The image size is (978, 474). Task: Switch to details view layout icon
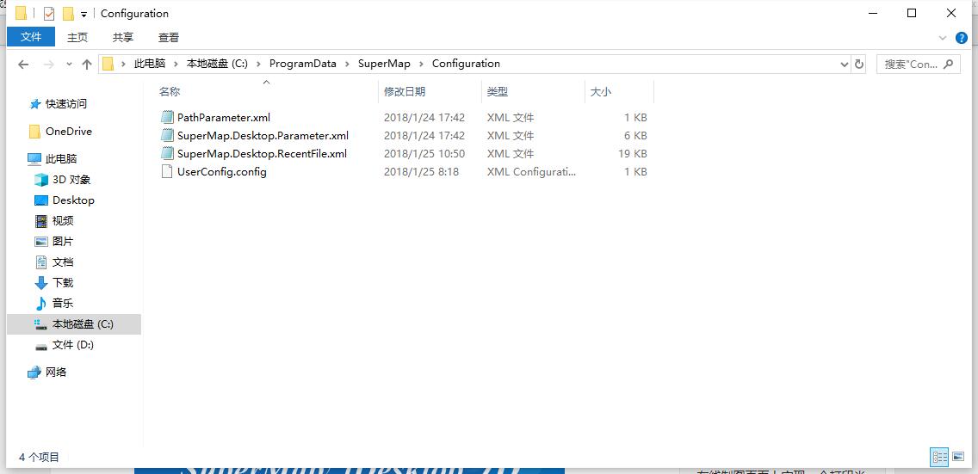940,457
